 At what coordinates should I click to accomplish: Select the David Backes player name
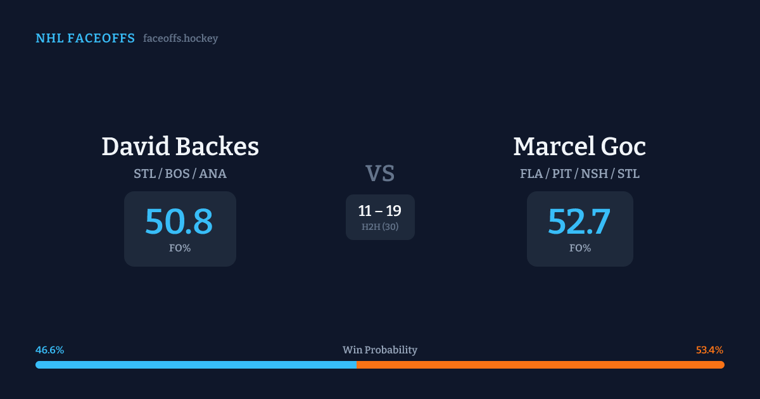click(180, 146)
